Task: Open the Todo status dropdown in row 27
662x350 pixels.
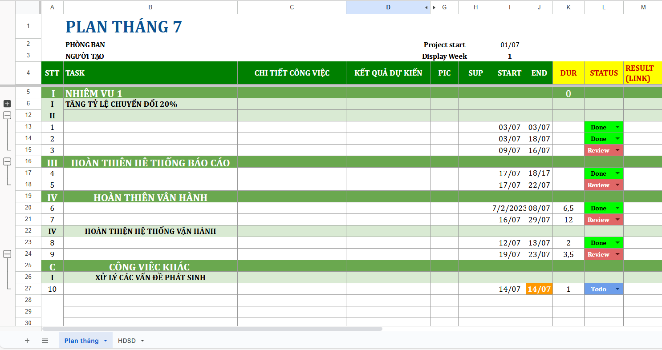Action: pos(617,289)
